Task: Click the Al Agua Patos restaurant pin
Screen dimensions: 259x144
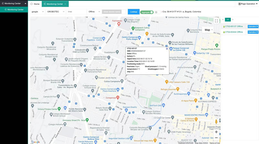Action: 196,100
